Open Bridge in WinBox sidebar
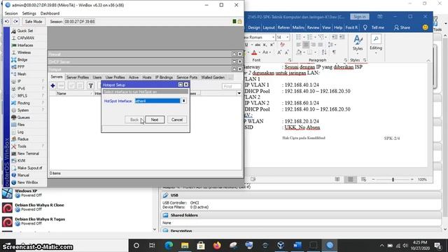The height and width of the screenshot is (252, 448). 22,59
